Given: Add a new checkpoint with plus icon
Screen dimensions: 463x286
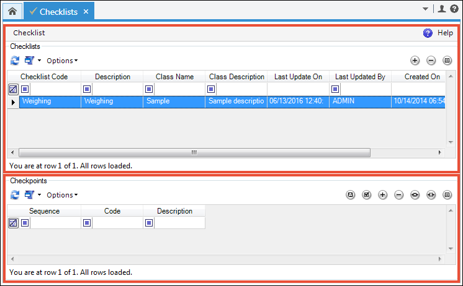Looking at the screenshot, I should tap(383, 195).
